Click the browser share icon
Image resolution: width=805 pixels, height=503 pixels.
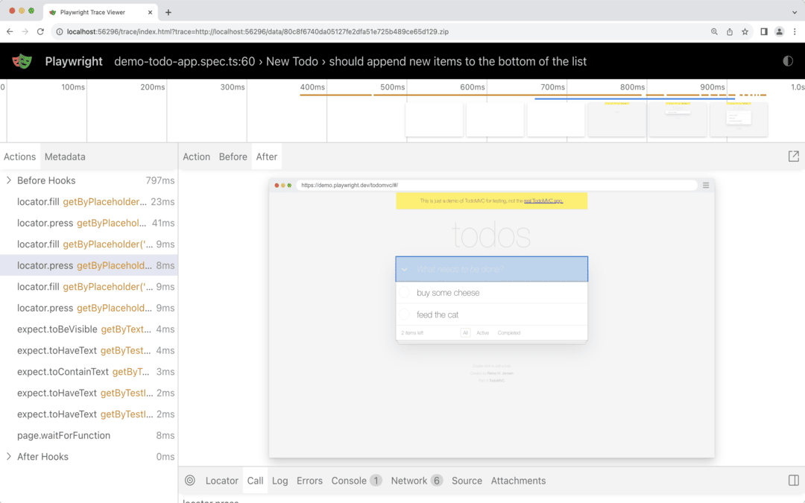coord(730,32)
